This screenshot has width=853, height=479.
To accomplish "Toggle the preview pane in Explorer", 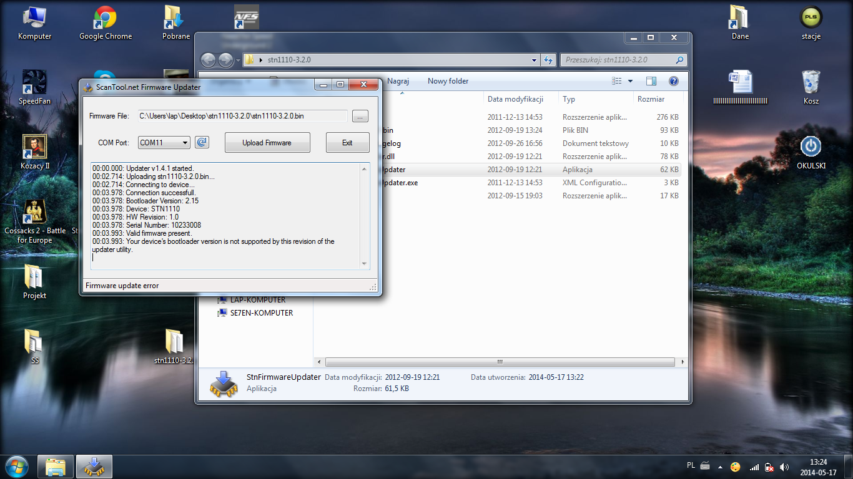I will point(651,81).
